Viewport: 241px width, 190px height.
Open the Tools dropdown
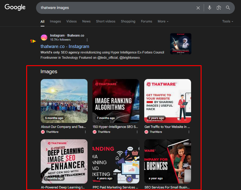[228, 21]
